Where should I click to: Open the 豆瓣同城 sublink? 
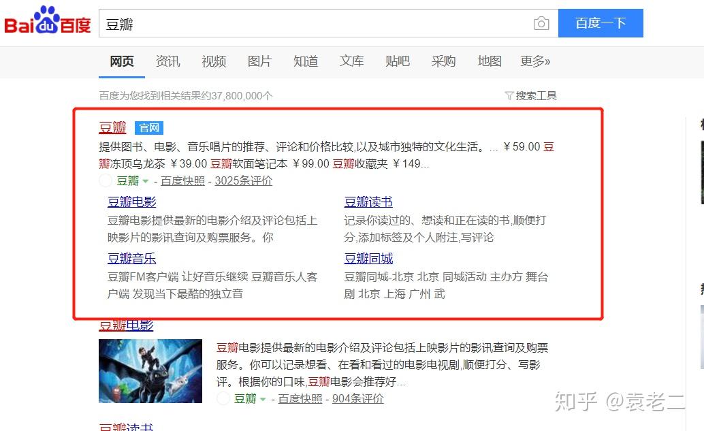(x=368, y=259)
